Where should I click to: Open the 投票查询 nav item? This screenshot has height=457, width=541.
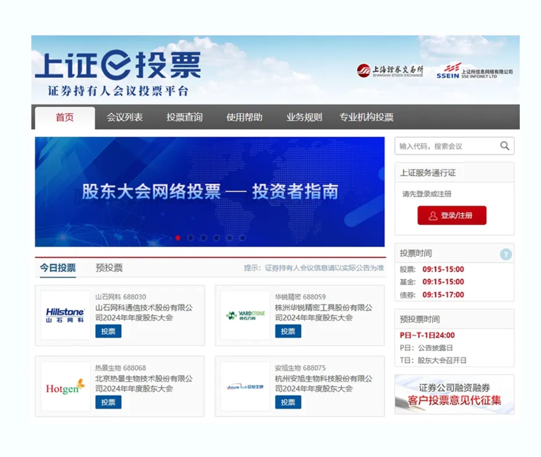185,117
